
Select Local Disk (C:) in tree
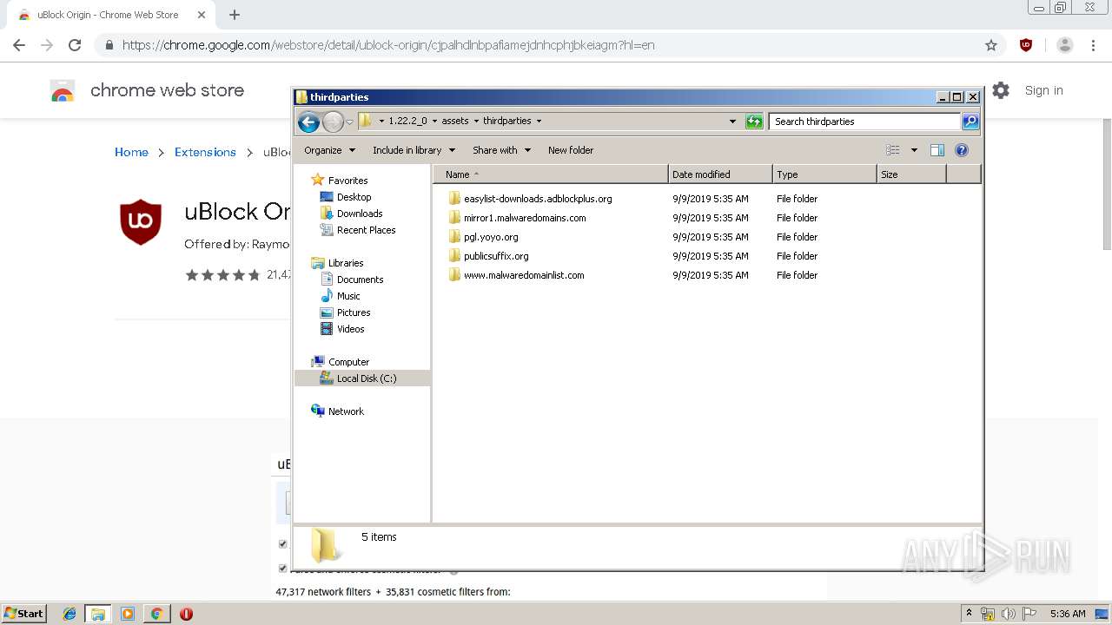366,378
